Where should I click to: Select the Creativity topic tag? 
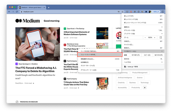click(121, 82)
